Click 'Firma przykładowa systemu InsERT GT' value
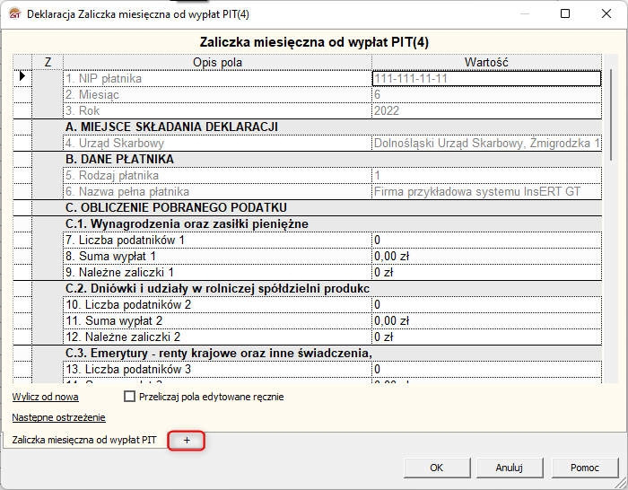This screenshot has width=628, height=490. [x=486, y=191]
